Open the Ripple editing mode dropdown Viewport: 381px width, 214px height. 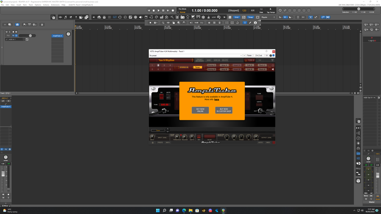267,17
